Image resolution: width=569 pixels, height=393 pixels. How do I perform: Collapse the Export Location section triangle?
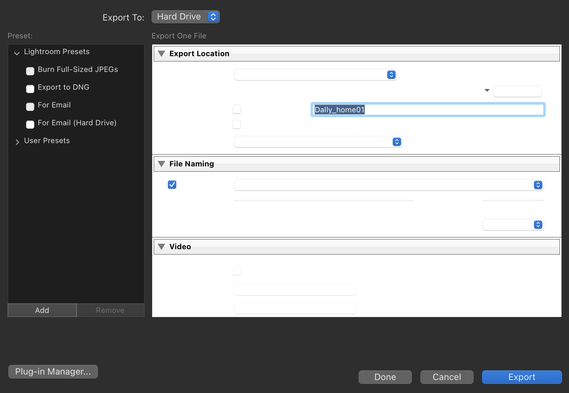click(161, 54)
